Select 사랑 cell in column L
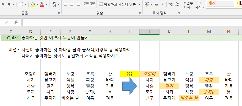This screenshot has width=242, height=106. click(189, 92)
